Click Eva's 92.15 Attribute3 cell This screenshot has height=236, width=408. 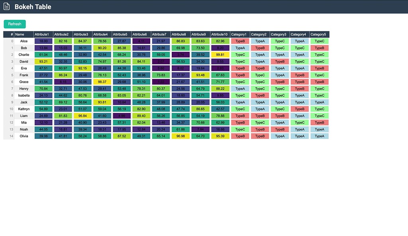(x=82, y=68)
